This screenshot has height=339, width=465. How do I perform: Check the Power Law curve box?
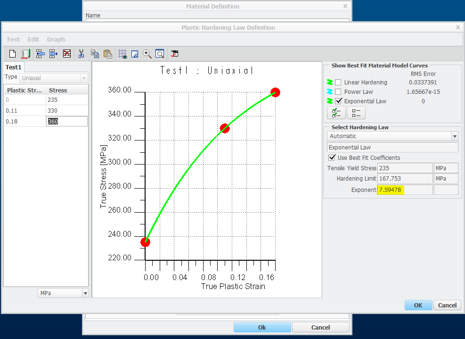(x=338, y=92)
